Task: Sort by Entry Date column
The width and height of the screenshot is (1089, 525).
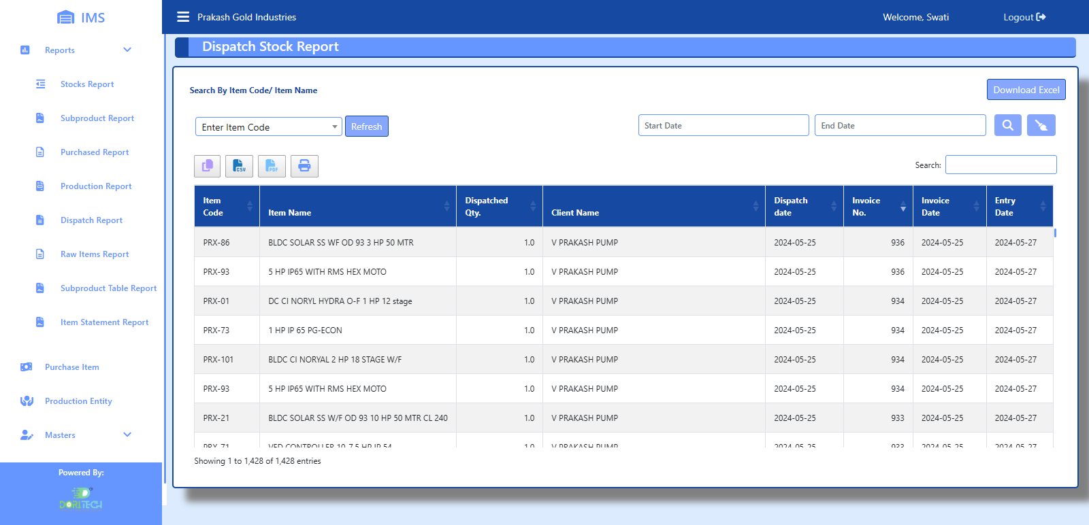Action: coord(1020,206)
